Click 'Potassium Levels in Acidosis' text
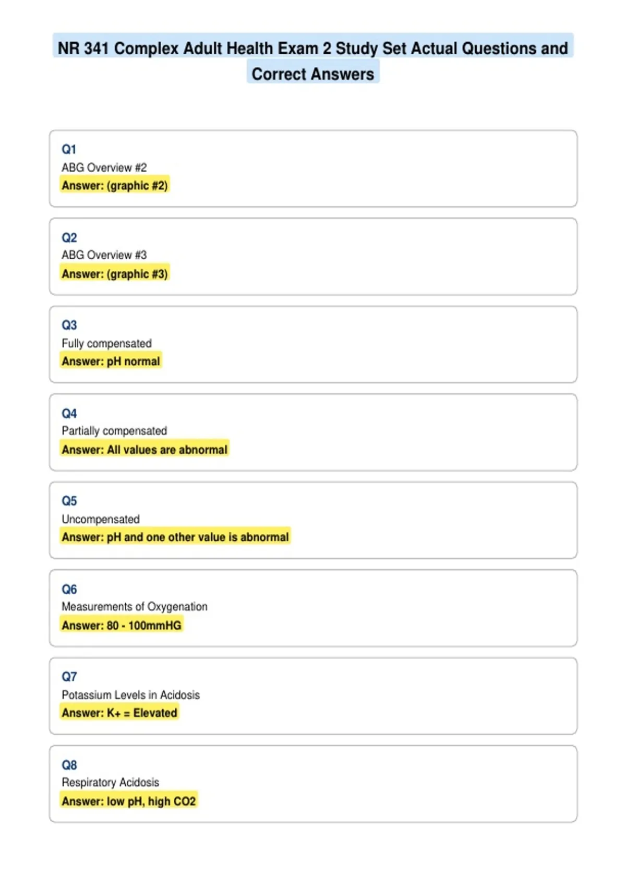The width and height of the screenshot is (626, 887). pyautogui.click(x=131, y=695)
